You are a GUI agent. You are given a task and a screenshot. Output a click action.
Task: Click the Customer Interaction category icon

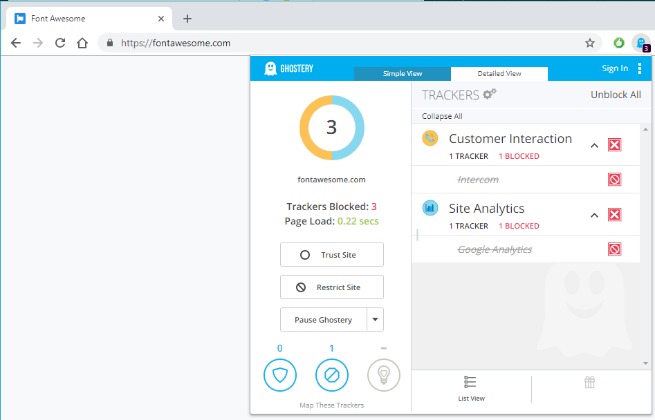pos(430,138)
